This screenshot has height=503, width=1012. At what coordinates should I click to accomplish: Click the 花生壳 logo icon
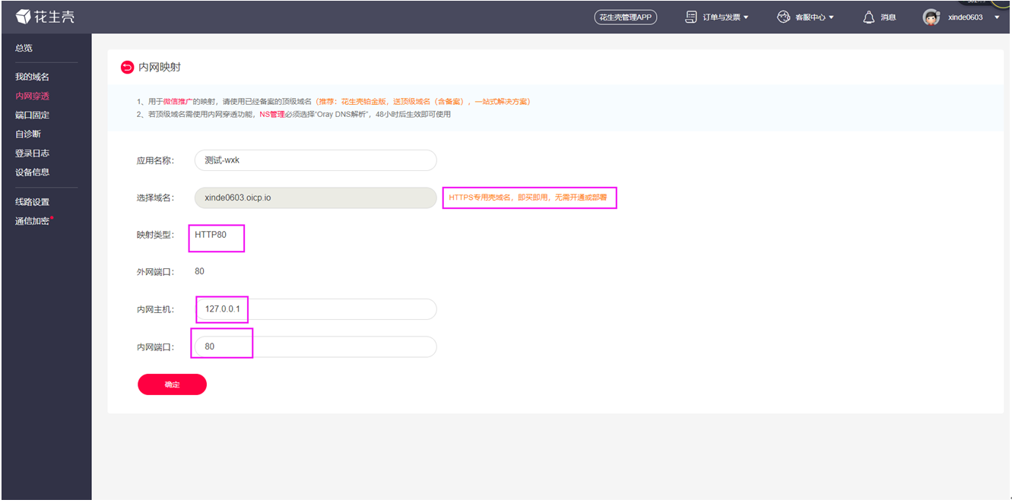point(24,17)
